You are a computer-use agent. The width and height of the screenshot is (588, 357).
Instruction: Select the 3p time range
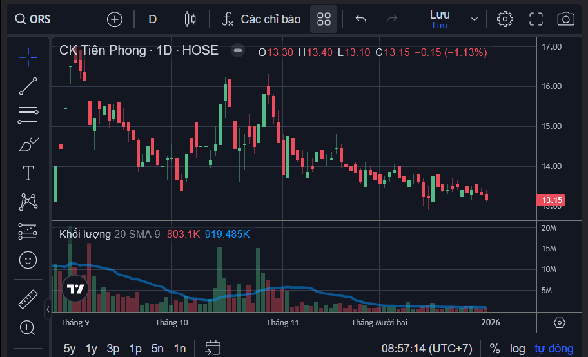click(x=113, y=349)
